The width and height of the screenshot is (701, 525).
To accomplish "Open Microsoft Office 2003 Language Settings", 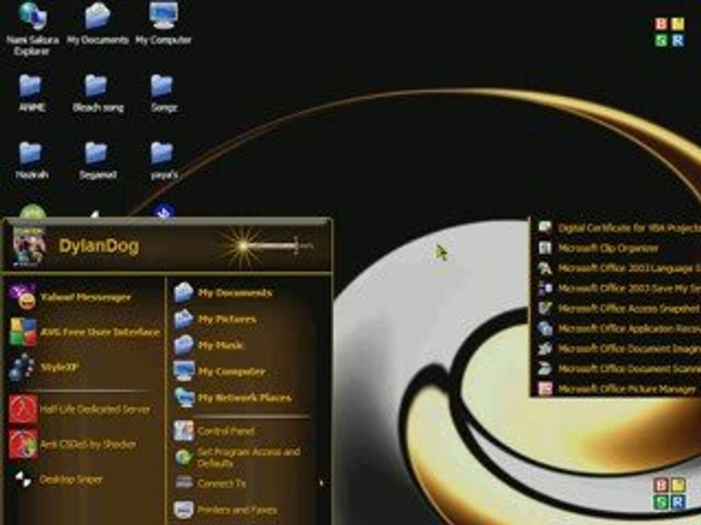I will [x=618, y=268].
